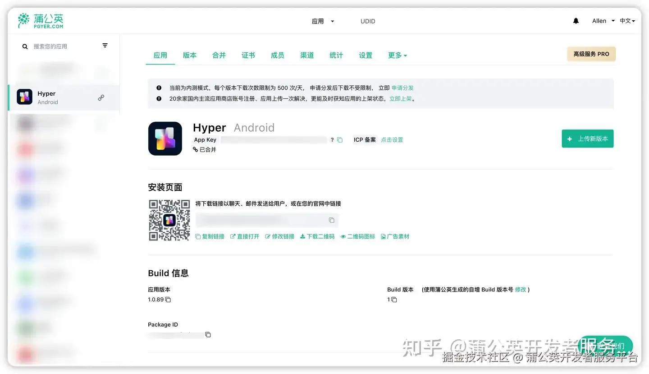The image size is (649, 374).
Task: Open the 中文 language dropdown
Action: 627,21
